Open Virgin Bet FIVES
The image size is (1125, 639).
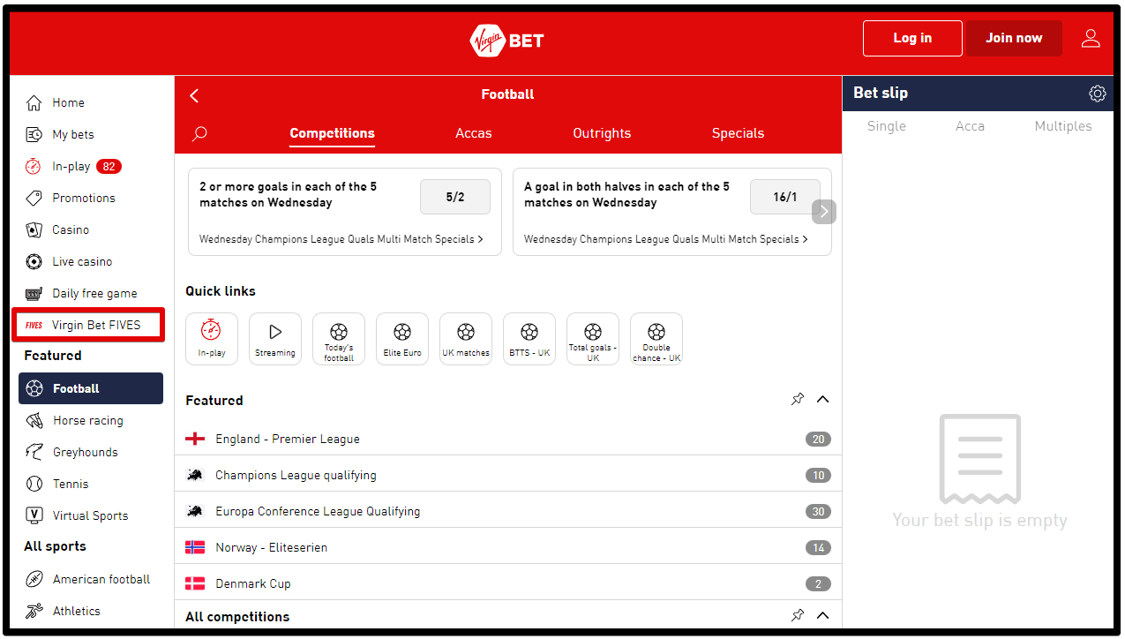[x=90, y=326]
